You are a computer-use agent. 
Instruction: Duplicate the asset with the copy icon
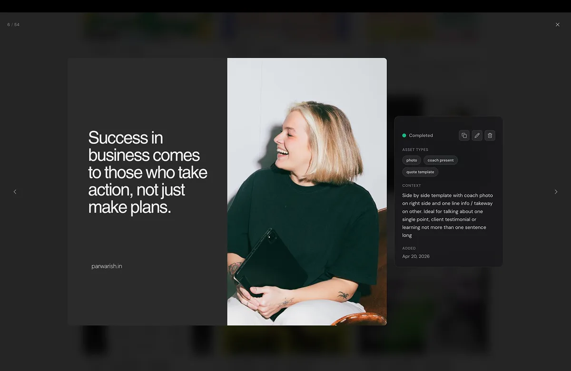coord(464,136)
